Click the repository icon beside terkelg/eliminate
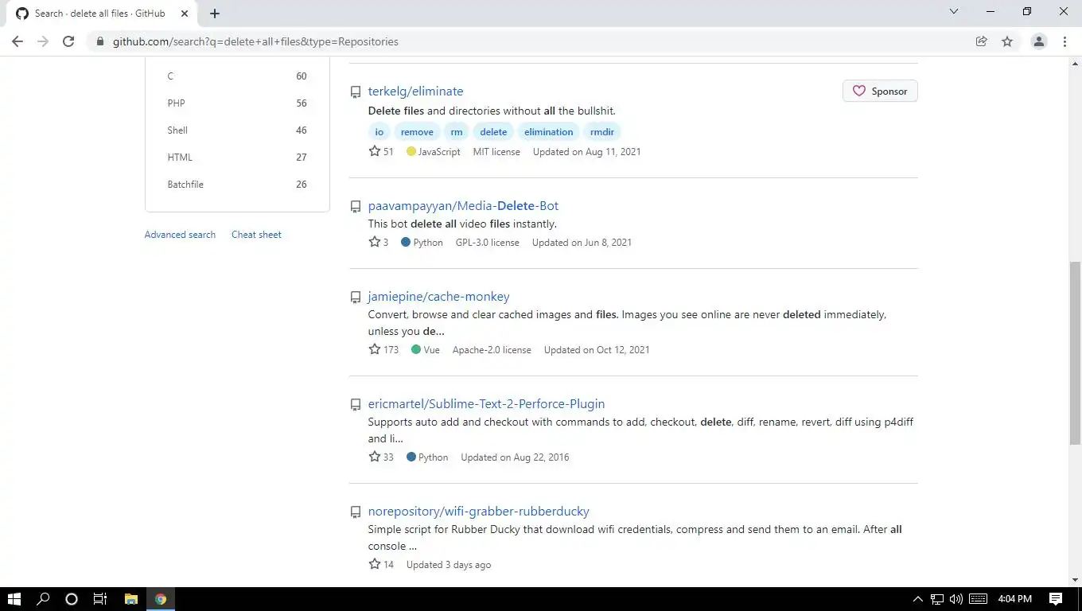 coord(356,92)
